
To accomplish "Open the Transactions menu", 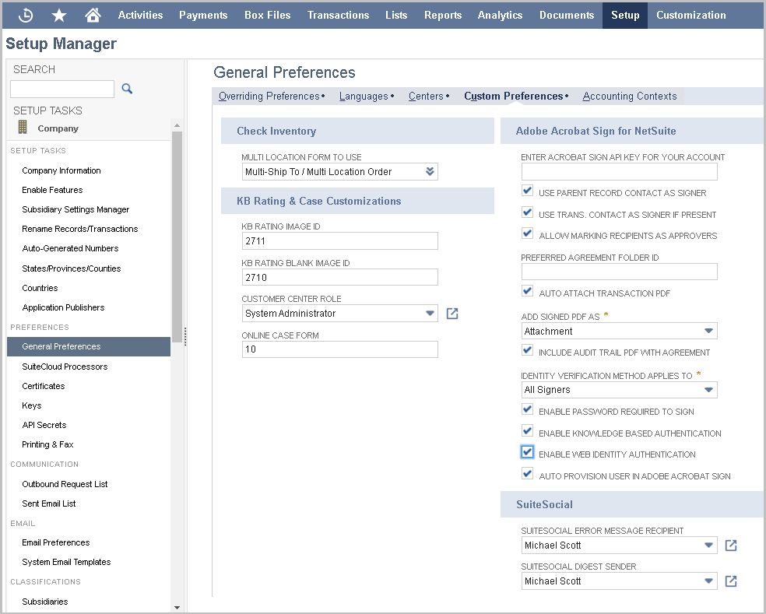I will click(338, 15).
